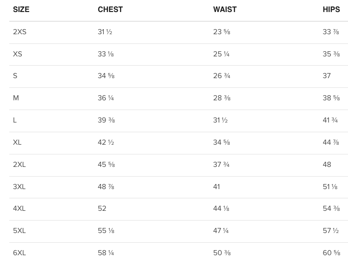Screen dimensions: 348x264
Task: Select the XS size row label
Action: [18, 54]
